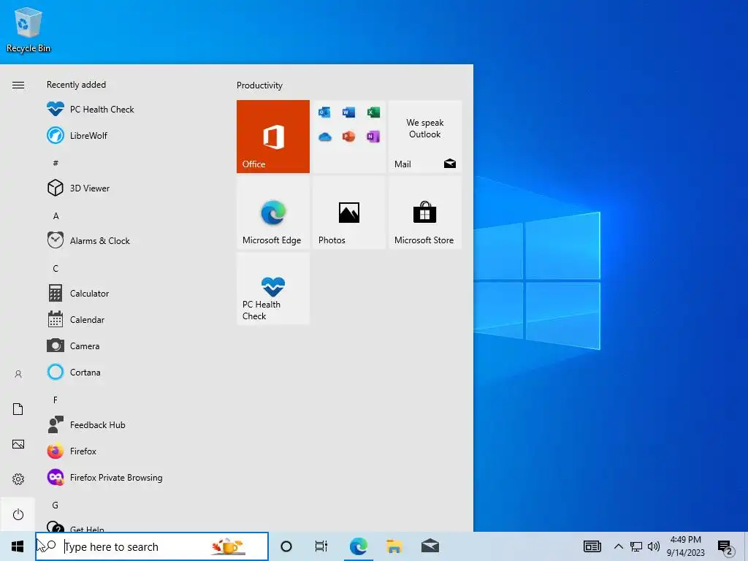Screen dimensions: 748x561
Task: Open the Mail tile
Action: click(x=425, y=137)
